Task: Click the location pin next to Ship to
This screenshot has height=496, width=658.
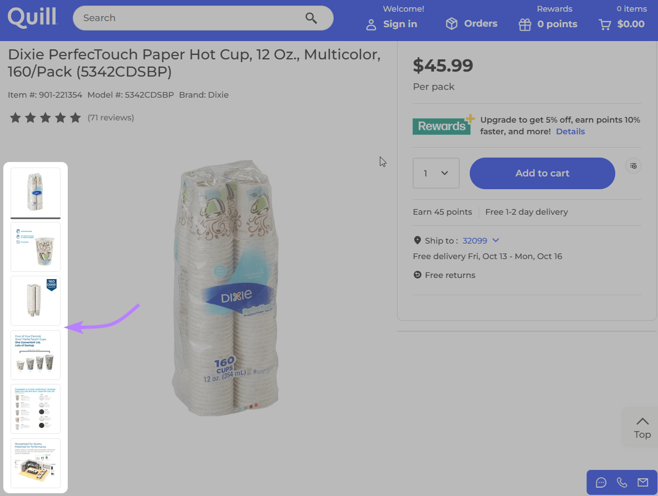Action: [x=418, y=240]
